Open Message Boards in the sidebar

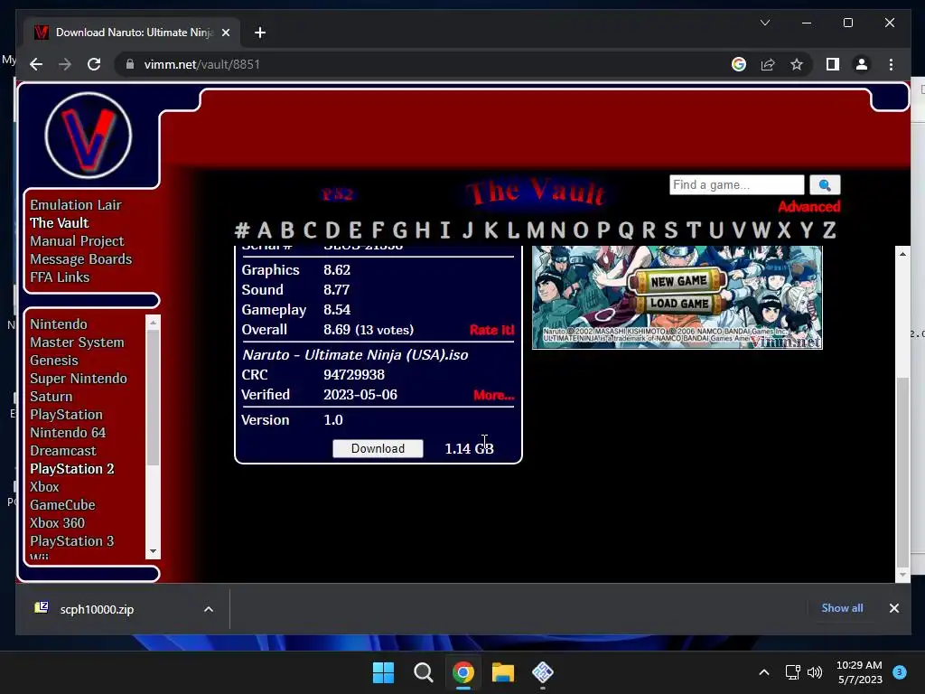[80, 259]
